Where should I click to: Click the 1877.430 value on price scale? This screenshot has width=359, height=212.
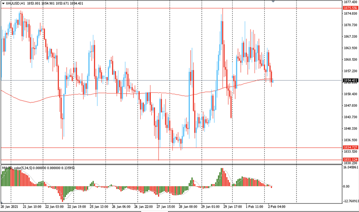[x=350, y=2]
